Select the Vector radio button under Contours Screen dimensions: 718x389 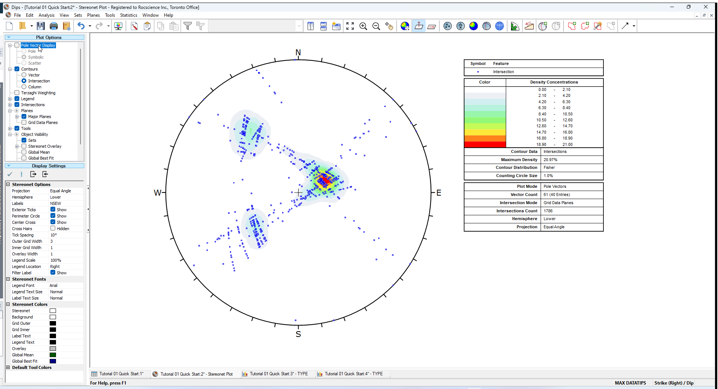pyautogui.click(x=23, y=75)
